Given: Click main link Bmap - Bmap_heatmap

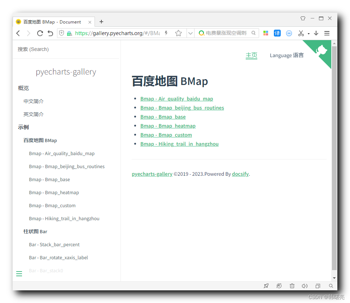Looking at the screenshot, I should [168, 126].
